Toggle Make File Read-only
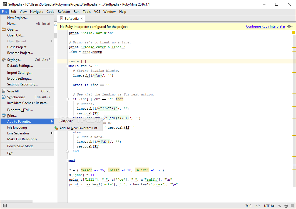Image resolution: width=296 pixels, height=209 pixels. 27,139
